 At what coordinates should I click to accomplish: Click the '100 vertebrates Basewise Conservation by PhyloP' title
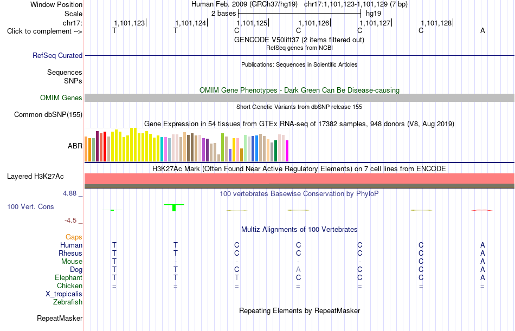299,194
